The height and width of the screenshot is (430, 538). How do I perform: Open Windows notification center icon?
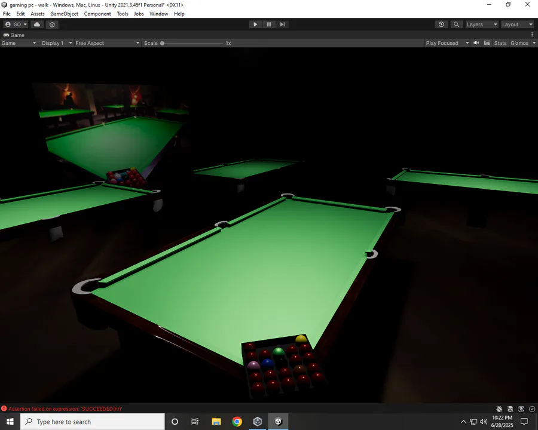[524, 422]
